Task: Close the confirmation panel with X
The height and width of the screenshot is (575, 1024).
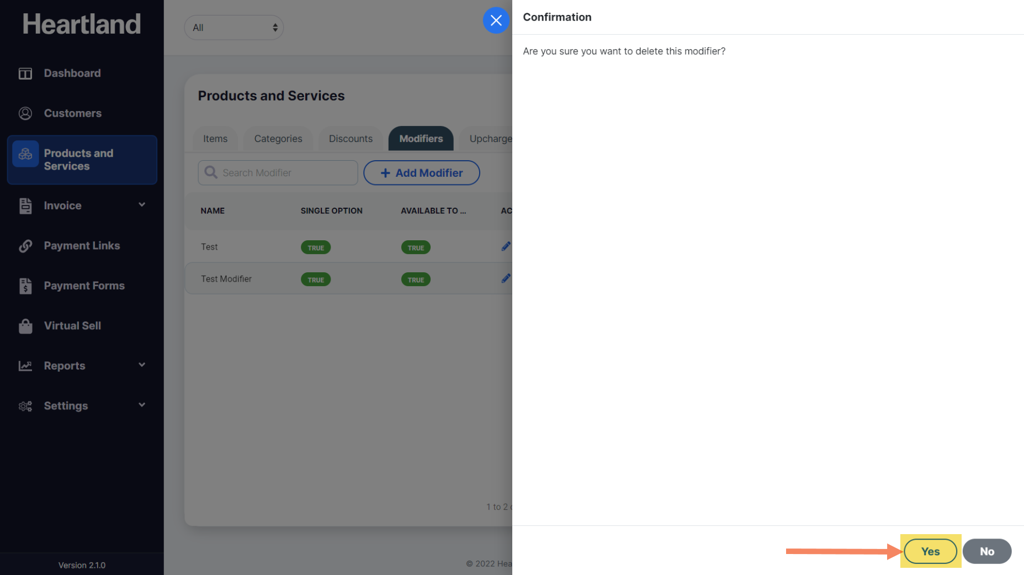Action: click(x=496, y=20)
